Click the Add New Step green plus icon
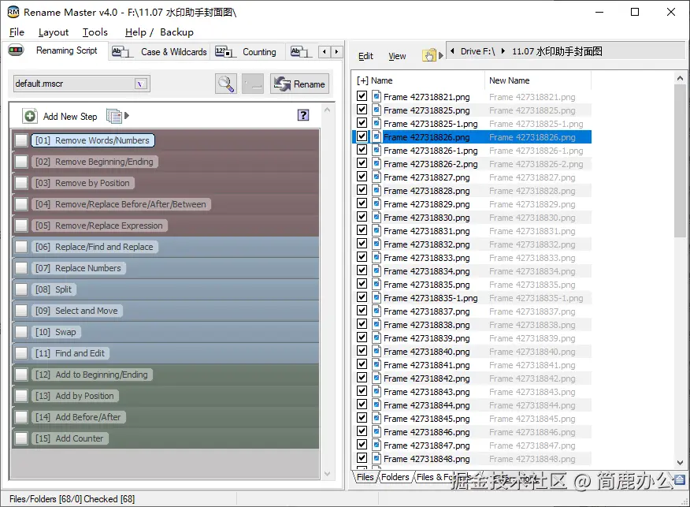Image resolution: width=690 pixels, height=507 pixels. 30,116
